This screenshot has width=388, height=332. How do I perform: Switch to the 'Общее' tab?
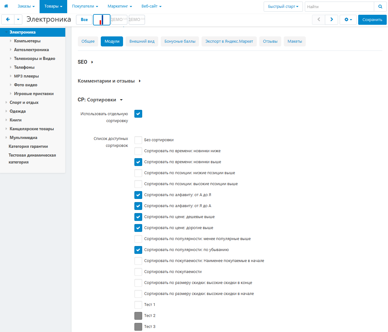coord(88,41)
